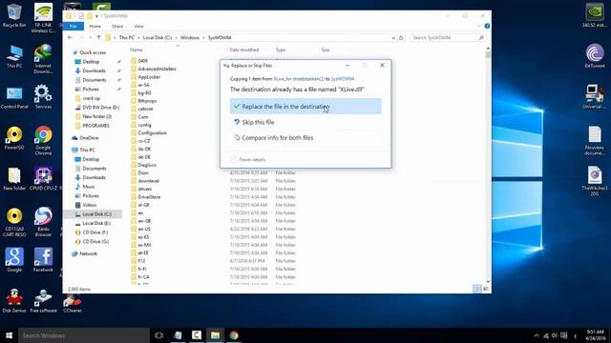Click Search Windows taskbar box
611x343 pixels.
pyautogui.click(x=84, y=335)
